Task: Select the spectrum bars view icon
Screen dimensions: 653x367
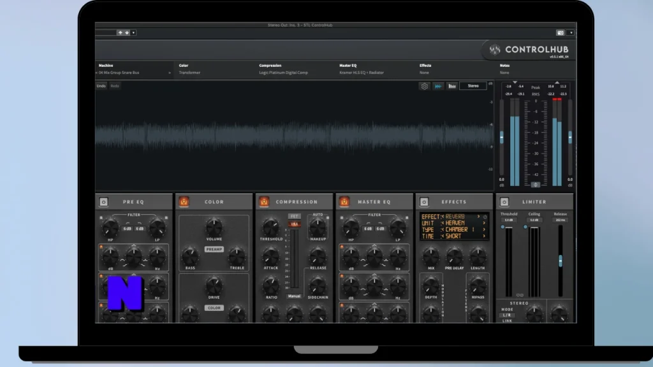Action: (x=452, y=86)
